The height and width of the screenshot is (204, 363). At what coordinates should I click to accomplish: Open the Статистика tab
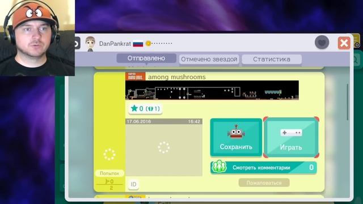pos(272,59)
